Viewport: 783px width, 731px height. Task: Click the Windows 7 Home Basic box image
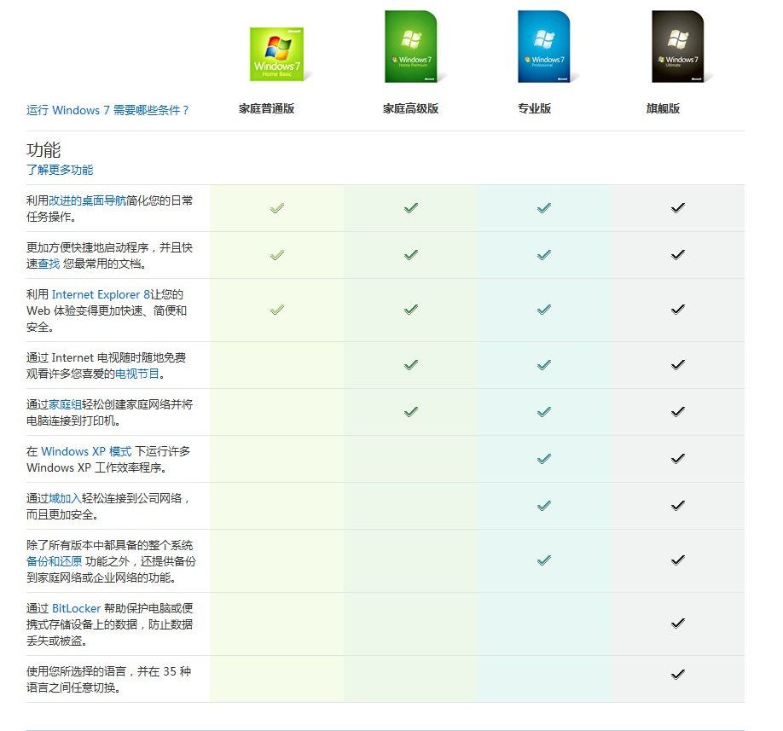[x=277, y=54]
